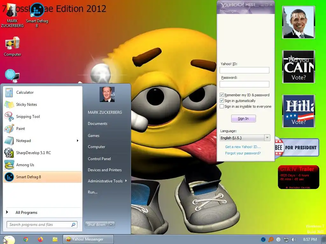Open the Snipping Tool entry
Viewport: 326px width, 244px height.
coord(43,116)
